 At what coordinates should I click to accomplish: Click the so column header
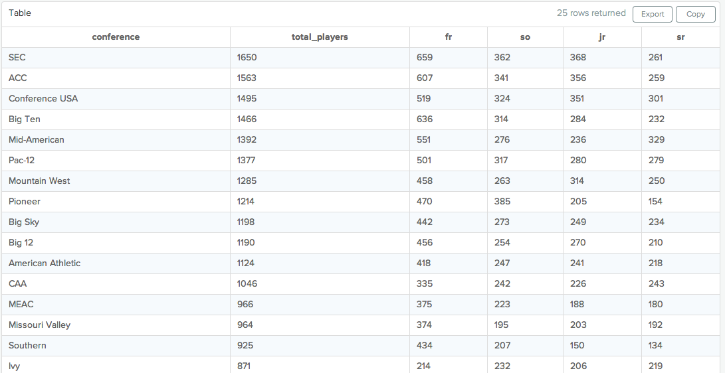click(x=525, y=37)
